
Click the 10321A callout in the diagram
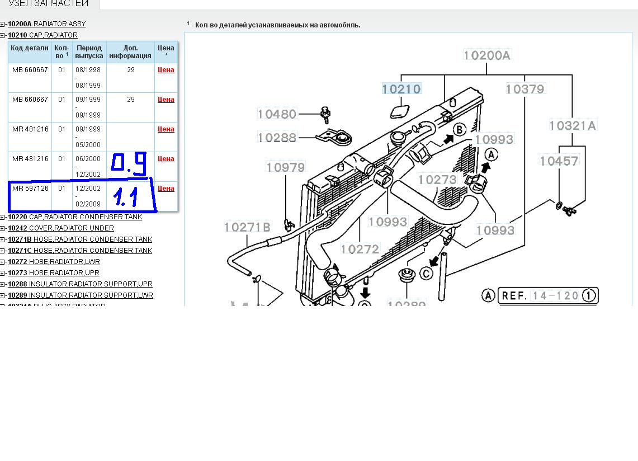(573, 126)
